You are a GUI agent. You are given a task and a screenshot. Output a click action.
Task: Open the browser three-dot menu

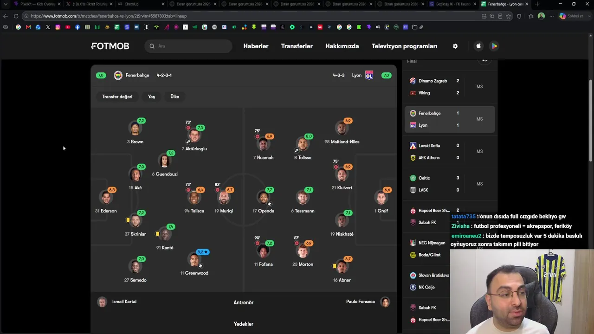(551, 16)
